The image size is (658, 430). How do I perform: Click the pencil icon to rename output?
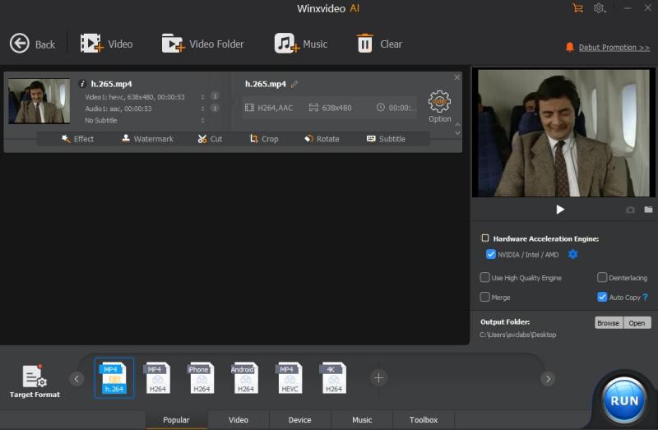(294, 84)
